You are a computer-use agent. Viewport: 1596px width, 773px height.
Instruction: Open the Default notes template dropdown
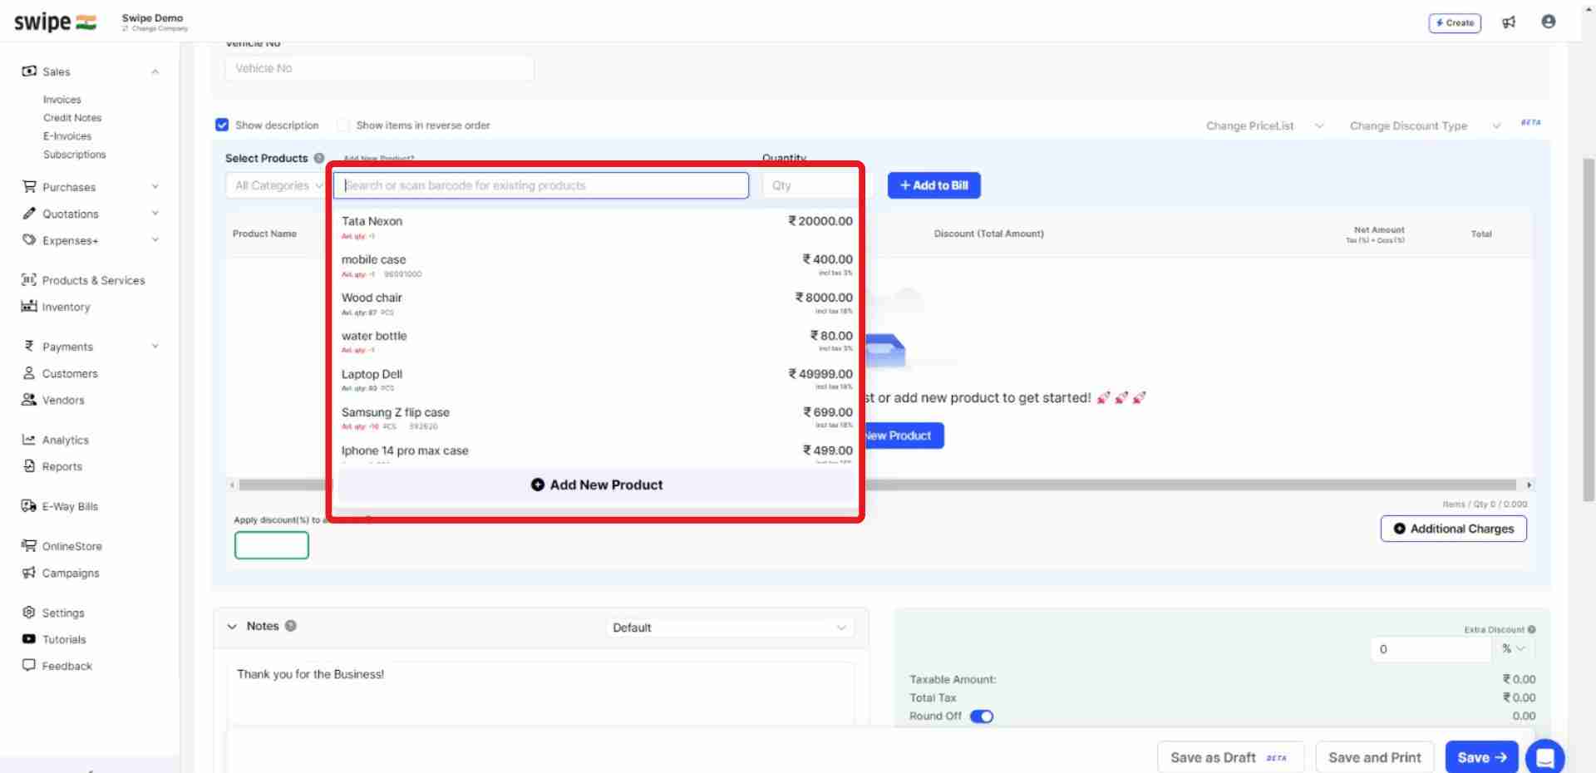coord(730,628)
